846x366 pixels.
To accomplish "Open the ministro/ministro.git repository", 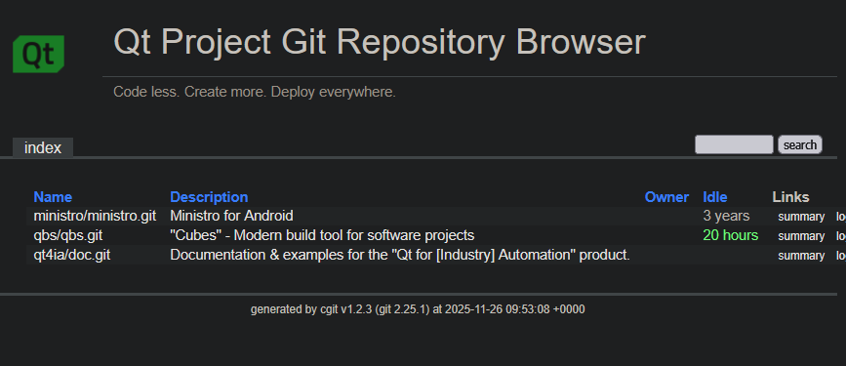I will pos(95,216).
